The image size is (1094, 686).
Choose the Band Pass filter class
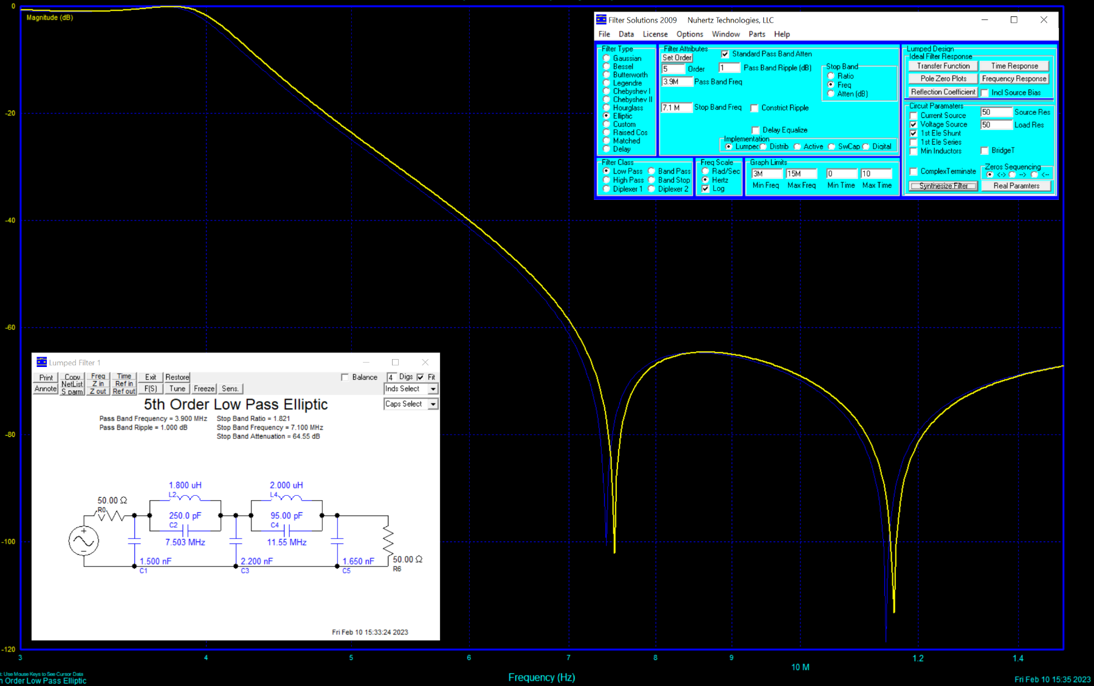tap(652, 171)
